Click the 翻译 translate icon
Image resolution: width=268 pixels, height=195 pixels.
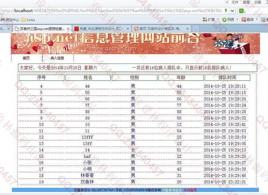point(244,19)
